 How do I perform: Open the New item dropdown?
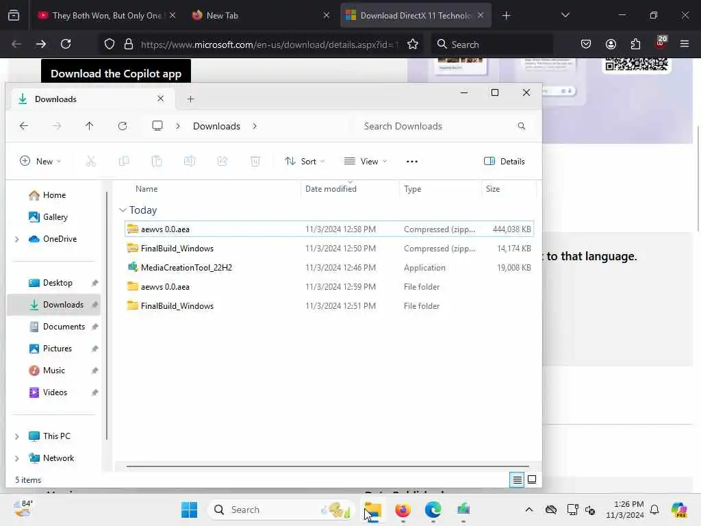coord(40,162)
